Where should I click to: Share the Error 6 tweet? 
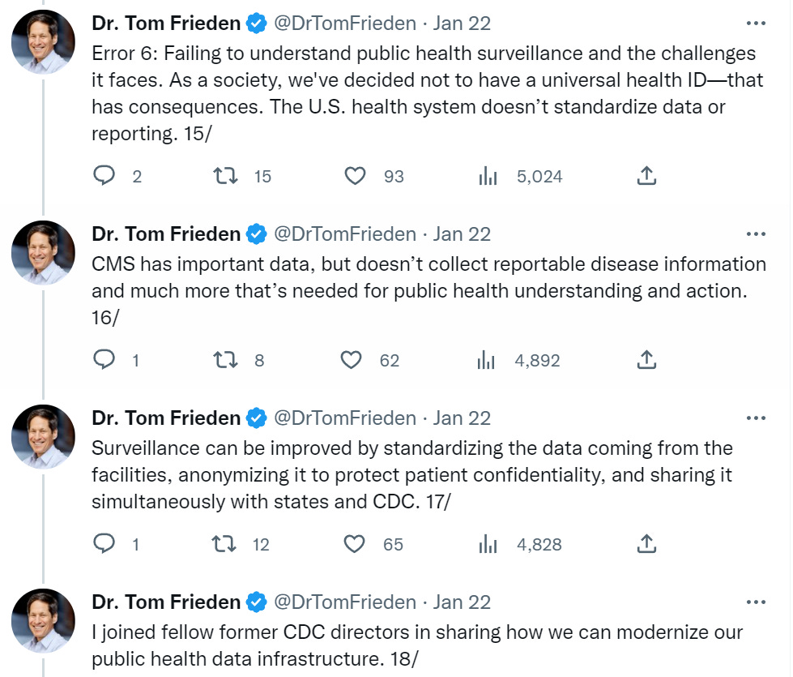646,175
